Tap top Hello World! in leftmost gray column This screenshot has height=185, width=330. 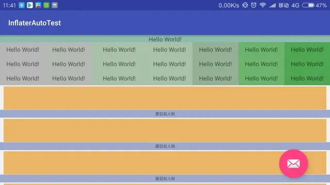click(x=23, y=50)
